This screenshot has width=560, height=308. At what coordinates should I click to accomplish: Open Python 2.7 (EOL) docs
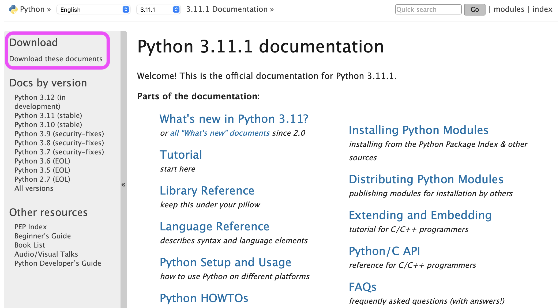pyautogui.click(x=42, y=179)
